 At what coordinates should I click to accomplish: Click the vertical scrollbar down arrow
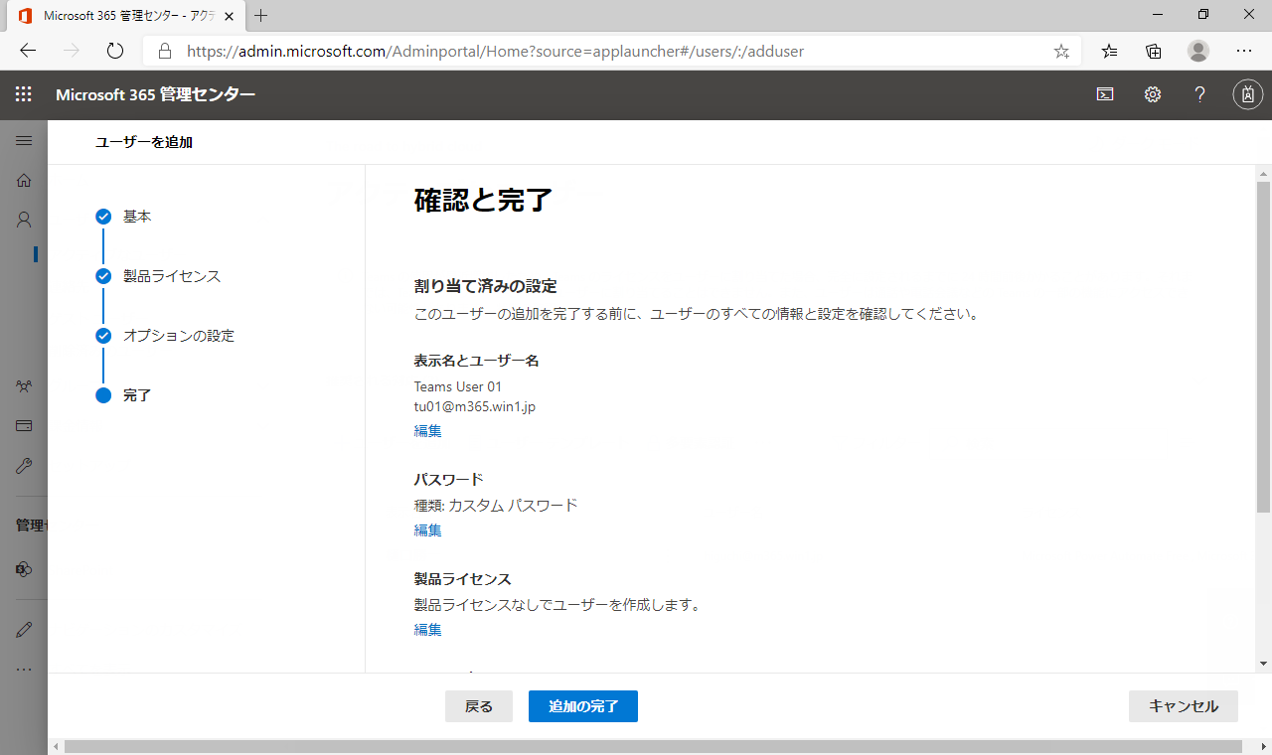tap(1263, 663)
